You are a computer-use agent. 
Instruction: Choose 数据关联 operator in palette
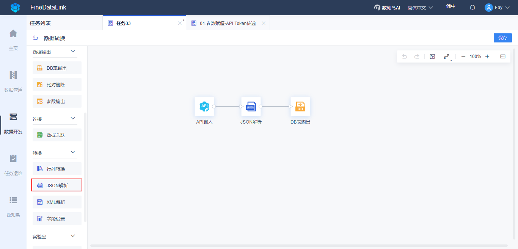point(57,135)
